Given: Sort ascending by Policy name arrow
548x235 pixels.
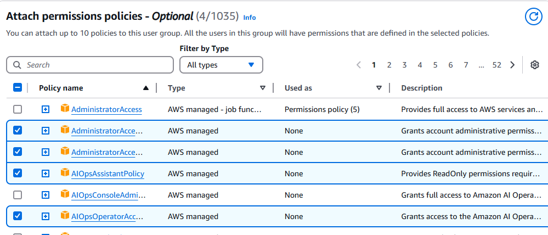Looking at the screenshot, I should pos(146,88).
